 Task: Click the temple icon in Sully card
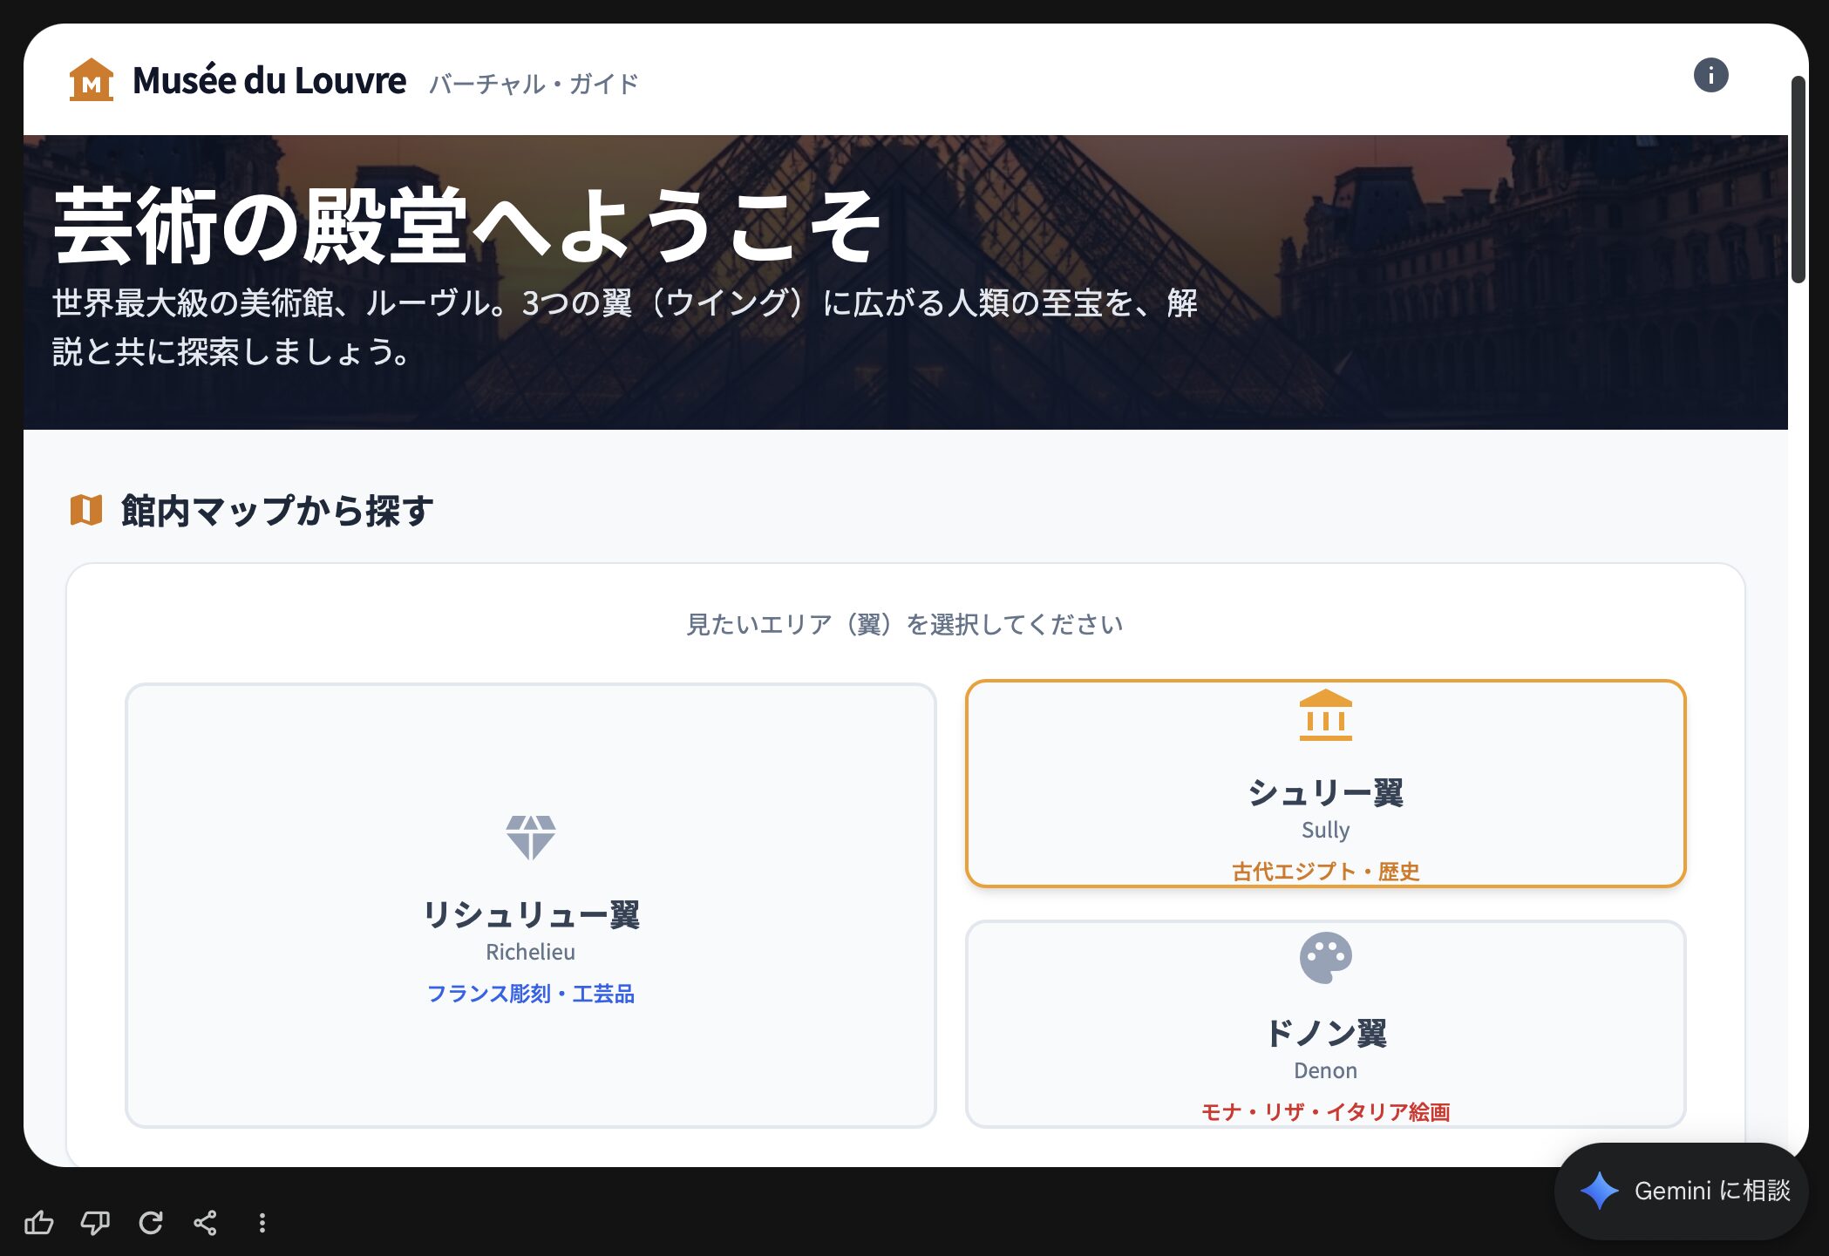pos(1325,716)
